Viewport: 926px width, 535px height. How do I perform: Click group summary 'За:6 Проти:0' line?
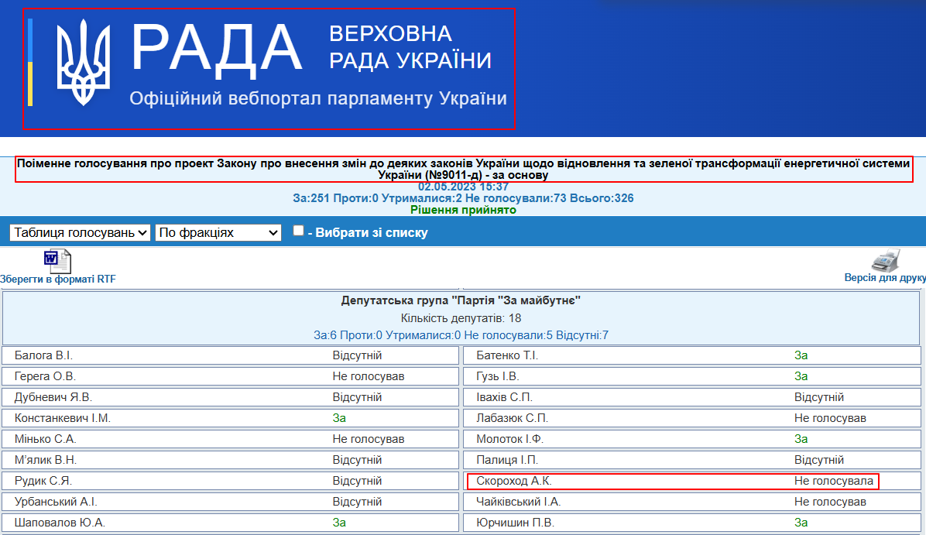[x=461, y=335]
